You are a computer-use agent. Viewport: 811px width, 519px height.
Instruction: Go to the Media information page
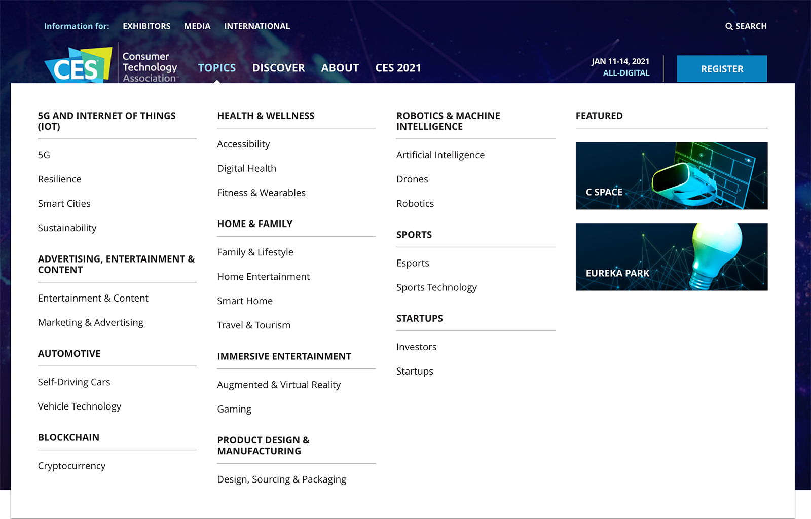click(x=197, y=26)
